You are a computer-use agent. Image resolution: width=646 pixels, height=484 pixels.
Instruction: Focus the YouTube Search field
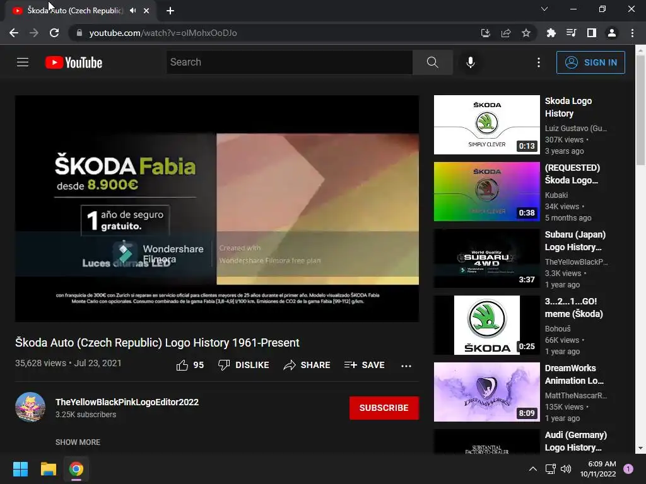[289, 62]
